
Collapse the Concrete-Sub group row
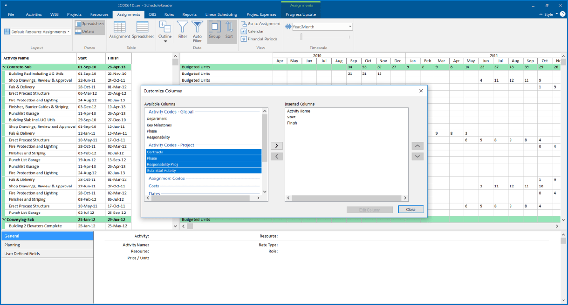(x=4, y=67)
